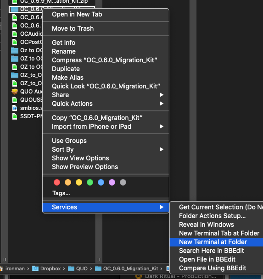
Task: Expand the Sort By submenu
Action: 106,149
